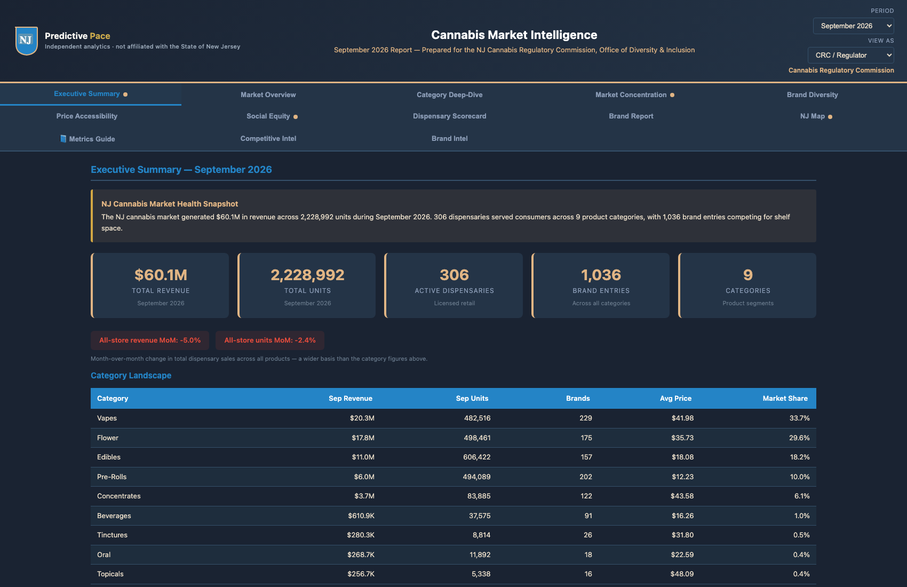This screenshot has width=907, height=587.
Task: Open the Competitive Intel tab
Action: [x=268, y=138]
